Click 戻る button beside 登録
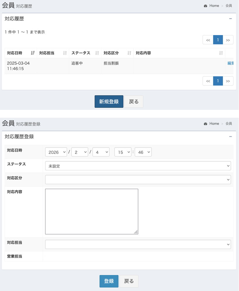The width and height of the screenshot is (239, 291). [129, 281]
